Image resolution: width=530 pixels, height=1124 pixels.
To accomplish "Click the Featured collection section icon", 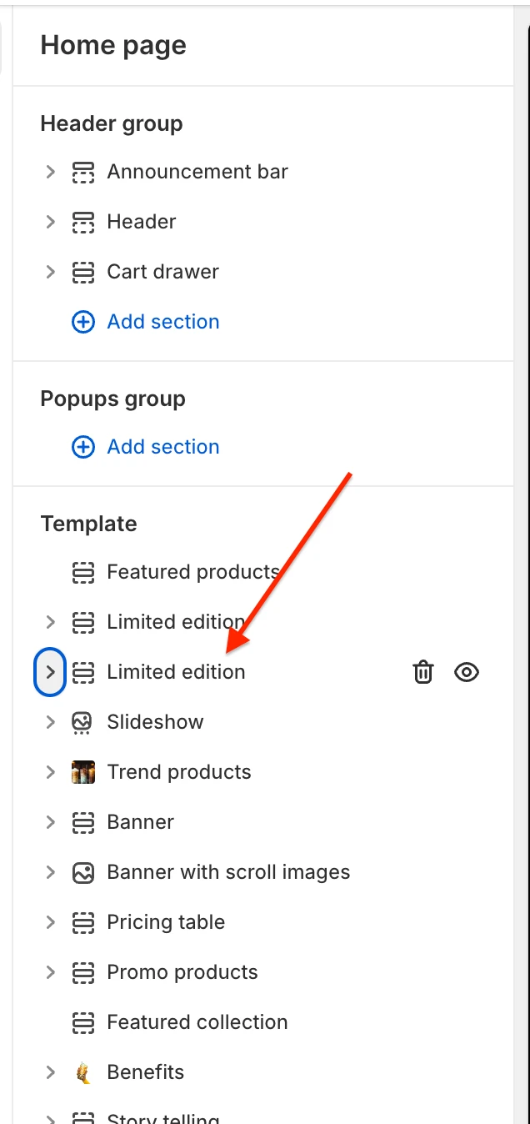I will (x=82, y=1022).
